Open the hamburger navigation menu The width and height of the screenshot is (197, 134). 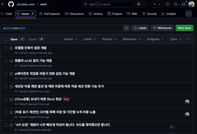[x=3, y=4]
